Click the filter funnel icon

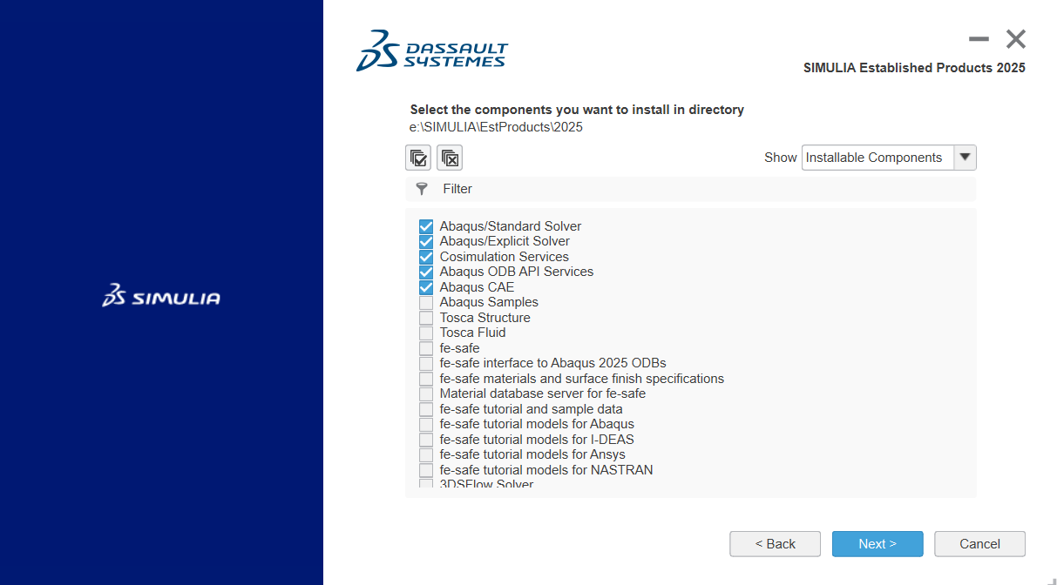pyautogui.click(x=422, y=188)
